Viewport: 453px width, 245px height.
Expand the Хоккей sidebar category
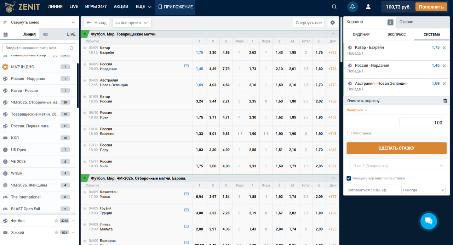73,233
